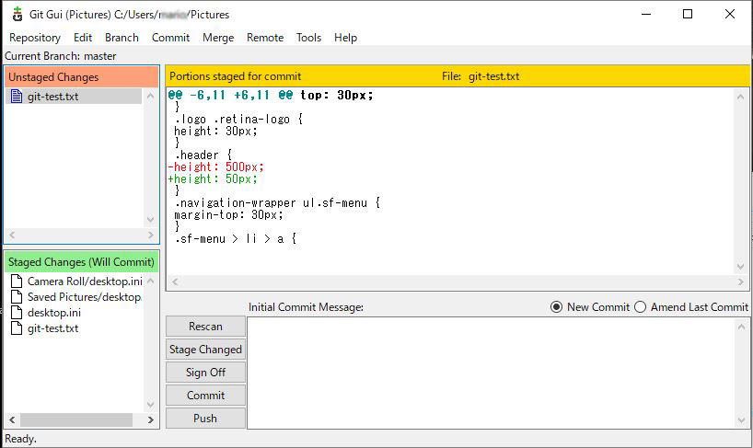Image resolution: width=753 pixels, height=448 pixels.
Task: Click the file icon beside Saved Pictures/desktop
Action: (17, 297)
